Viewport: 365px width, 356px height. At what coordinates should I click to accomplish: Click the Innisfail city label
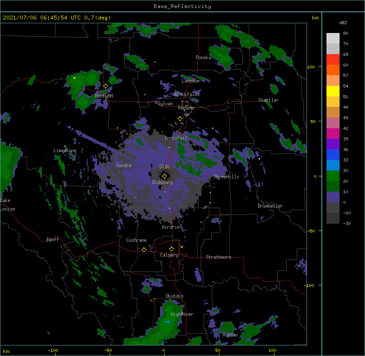click(x=176, y=138)
